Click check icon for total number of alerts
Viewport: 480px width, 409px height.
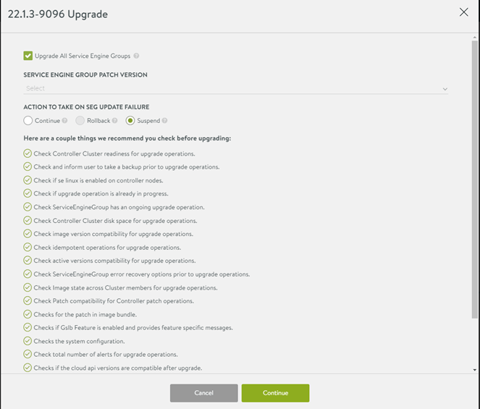pos(28,354)
